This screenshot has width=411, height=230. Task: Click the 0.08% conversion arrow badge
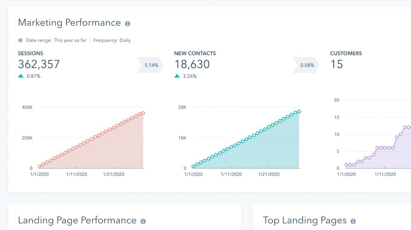pos(306,65)
